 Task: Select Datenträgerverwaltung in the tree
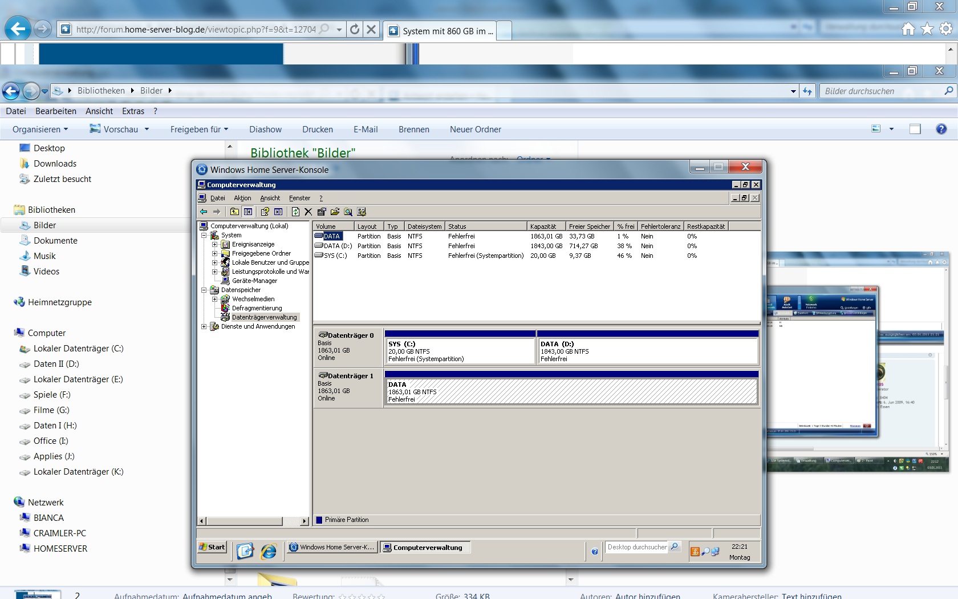pyautogui.click(x=264, y=317)
